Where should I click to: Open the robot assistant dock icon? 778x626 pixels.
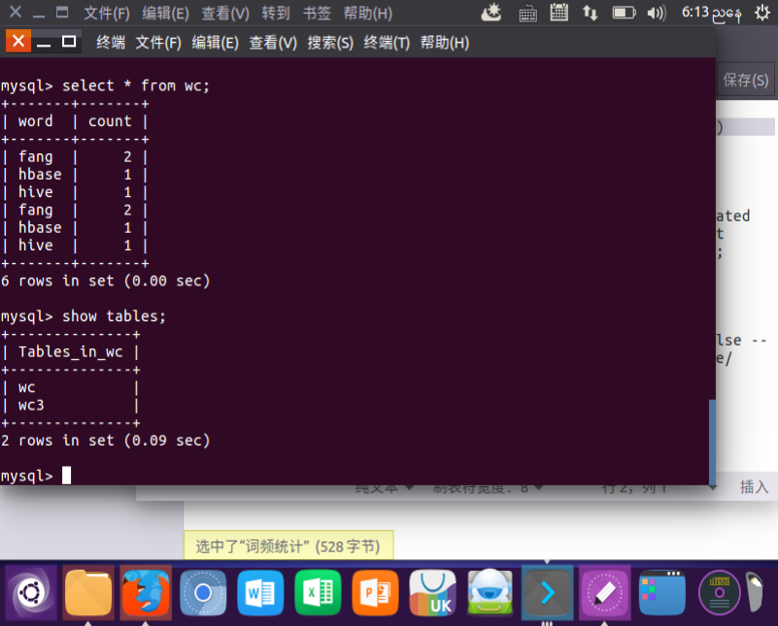click(490, 592)
